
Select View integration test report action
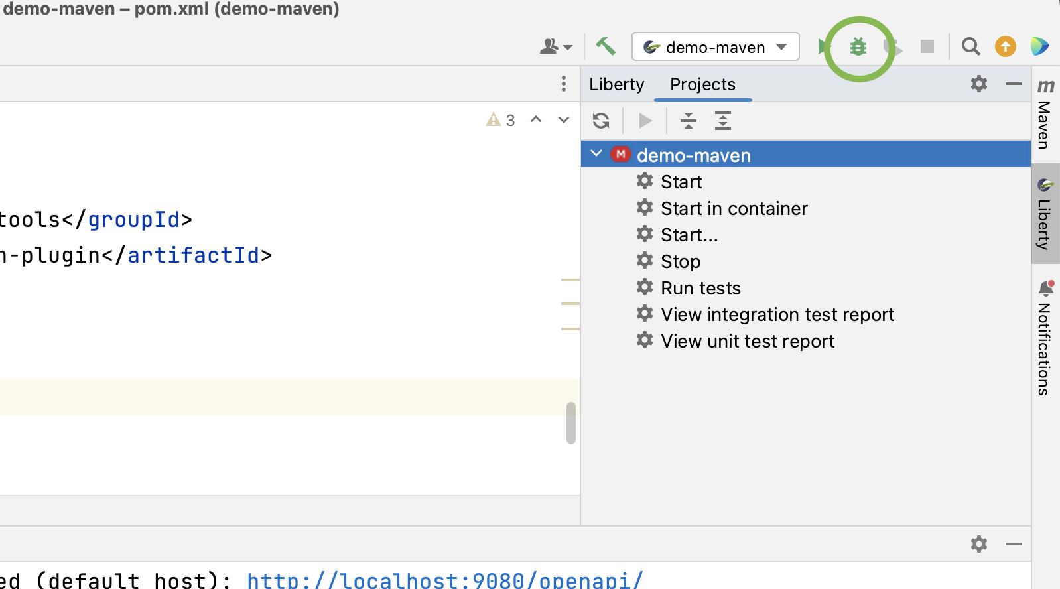pos(777,314)
